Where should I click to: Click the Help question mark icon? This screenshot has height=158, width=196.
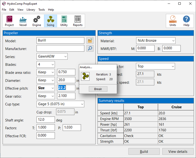click(x=186, y=21)
